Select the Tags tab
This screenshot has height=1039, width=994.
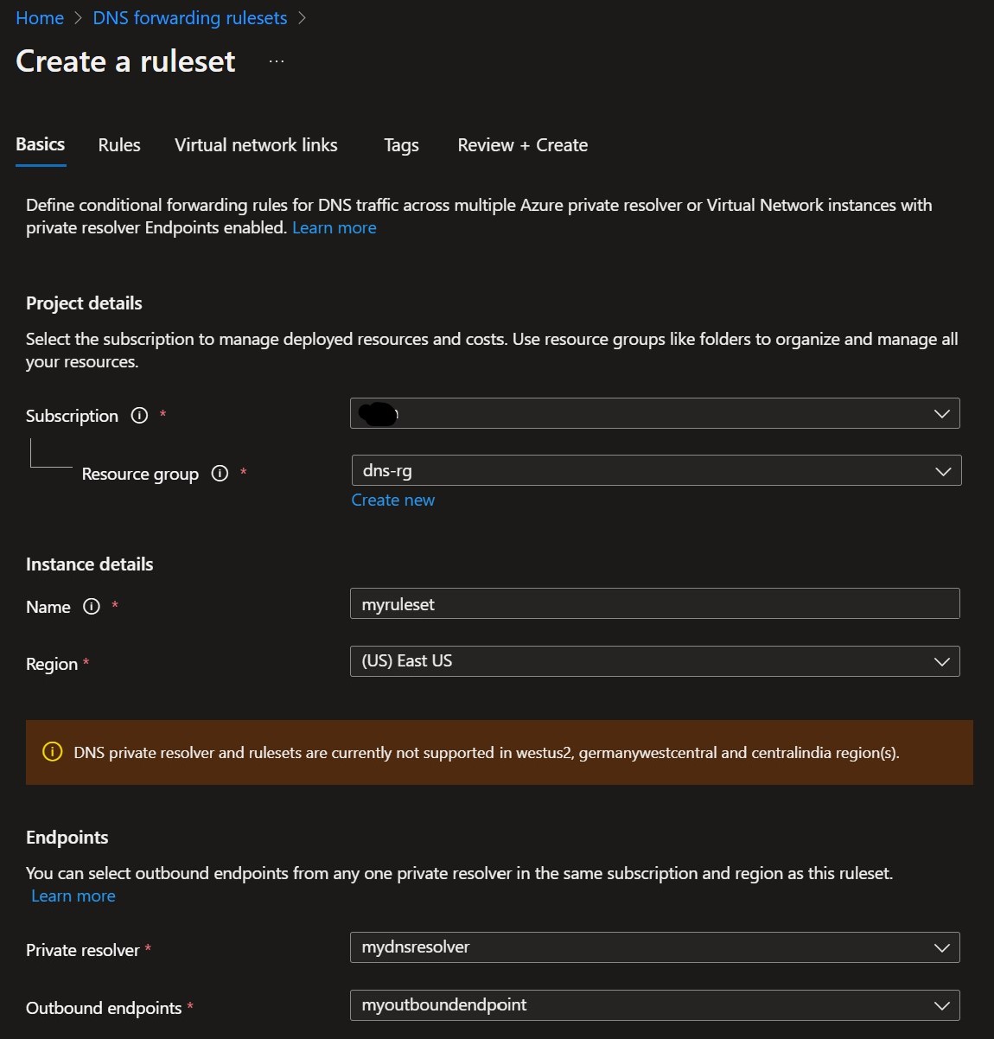click(x=400, y=144)
